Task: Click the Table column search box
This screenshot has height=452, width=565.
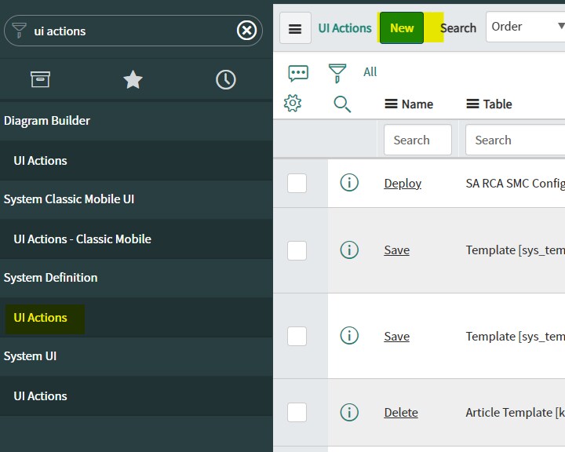Action: click(516, 140)
